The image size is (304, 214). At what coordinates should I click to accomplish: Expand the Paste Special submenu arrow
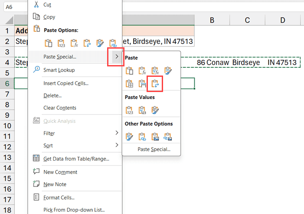coord(116,57)
